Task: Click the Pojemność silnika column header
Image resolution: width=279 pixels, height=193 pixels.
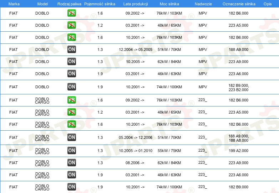Action: [100, 4]
